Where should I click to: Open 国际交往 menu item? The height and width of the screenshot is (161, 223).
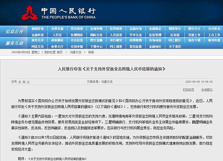[96, 35]
